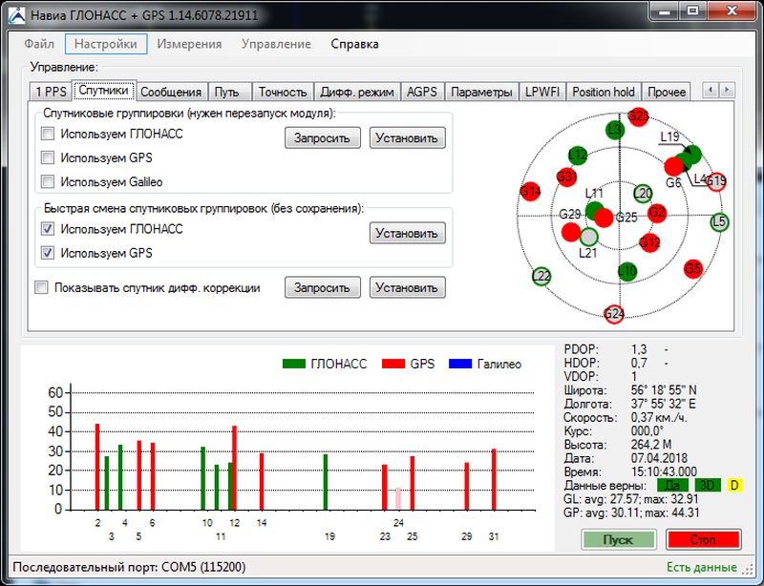Click the 'Последовательный порт: COM5 (115200)' status
The height and width of the screenshot is (586, 764).
pos(129,568)
